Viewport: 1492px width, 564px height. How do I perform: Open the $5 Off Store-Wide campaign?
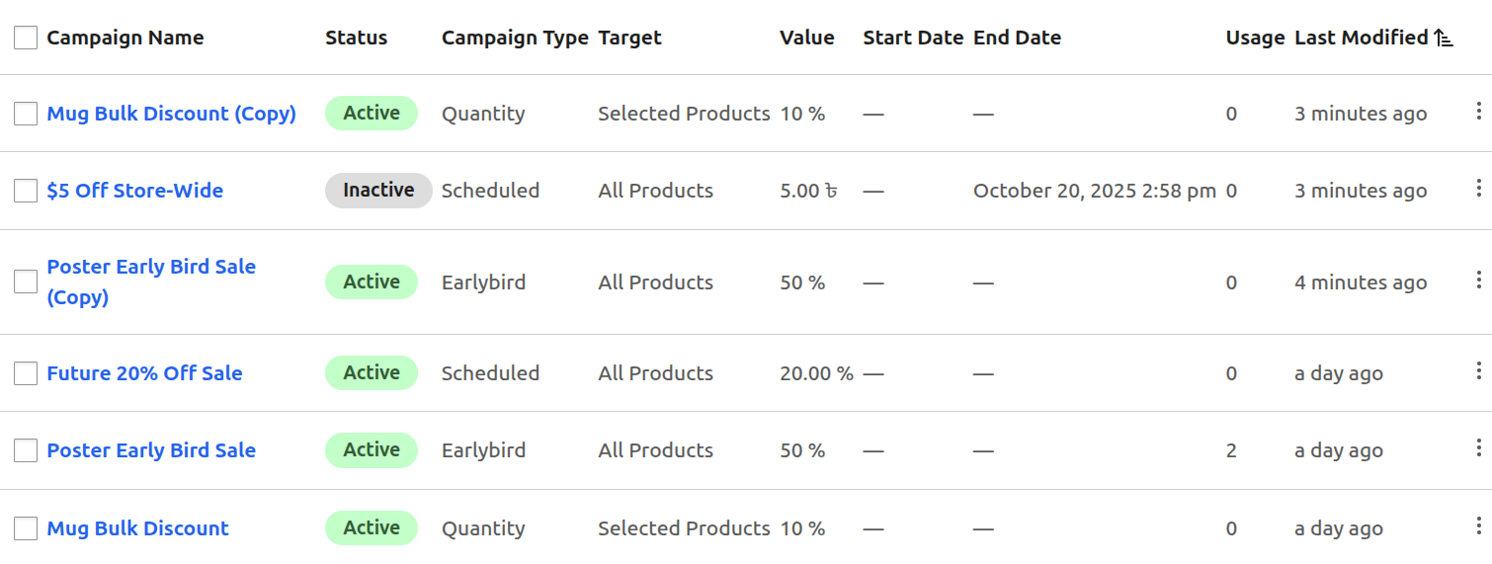pos(134,191)
